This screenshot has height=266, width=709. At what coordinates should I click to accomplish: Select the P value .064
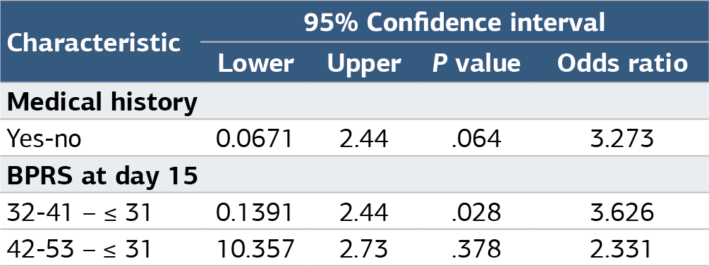477,139
